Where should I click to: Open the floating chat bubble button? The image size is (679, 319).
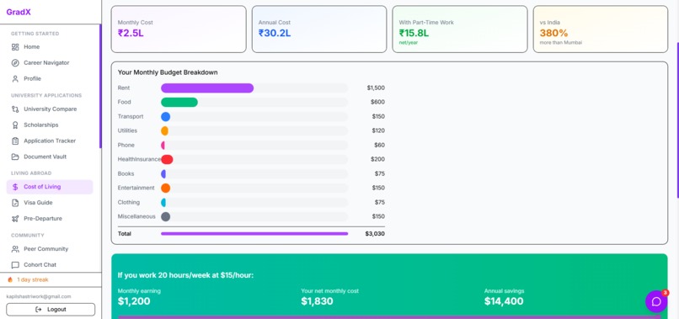tap(656, 301)
